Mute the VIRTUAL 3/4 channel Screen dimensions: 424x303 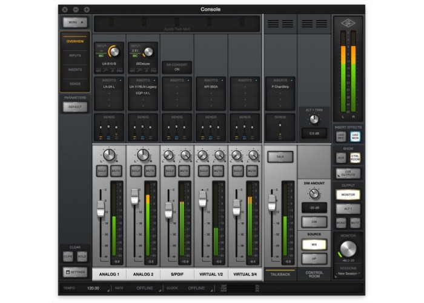(252, 171)
